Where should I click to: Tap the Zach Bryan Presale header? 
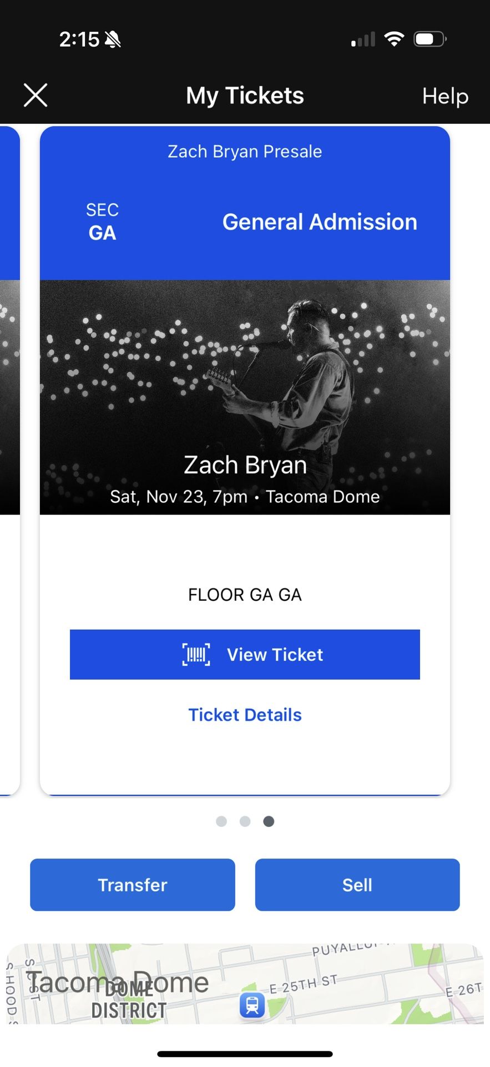[245, 151]
